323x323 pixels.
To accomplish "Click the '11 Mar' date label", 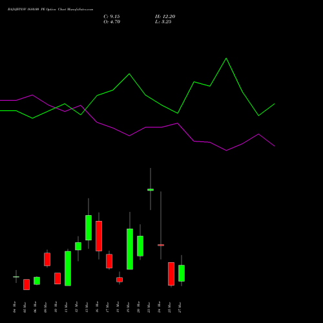I will (x=66, y=307).
